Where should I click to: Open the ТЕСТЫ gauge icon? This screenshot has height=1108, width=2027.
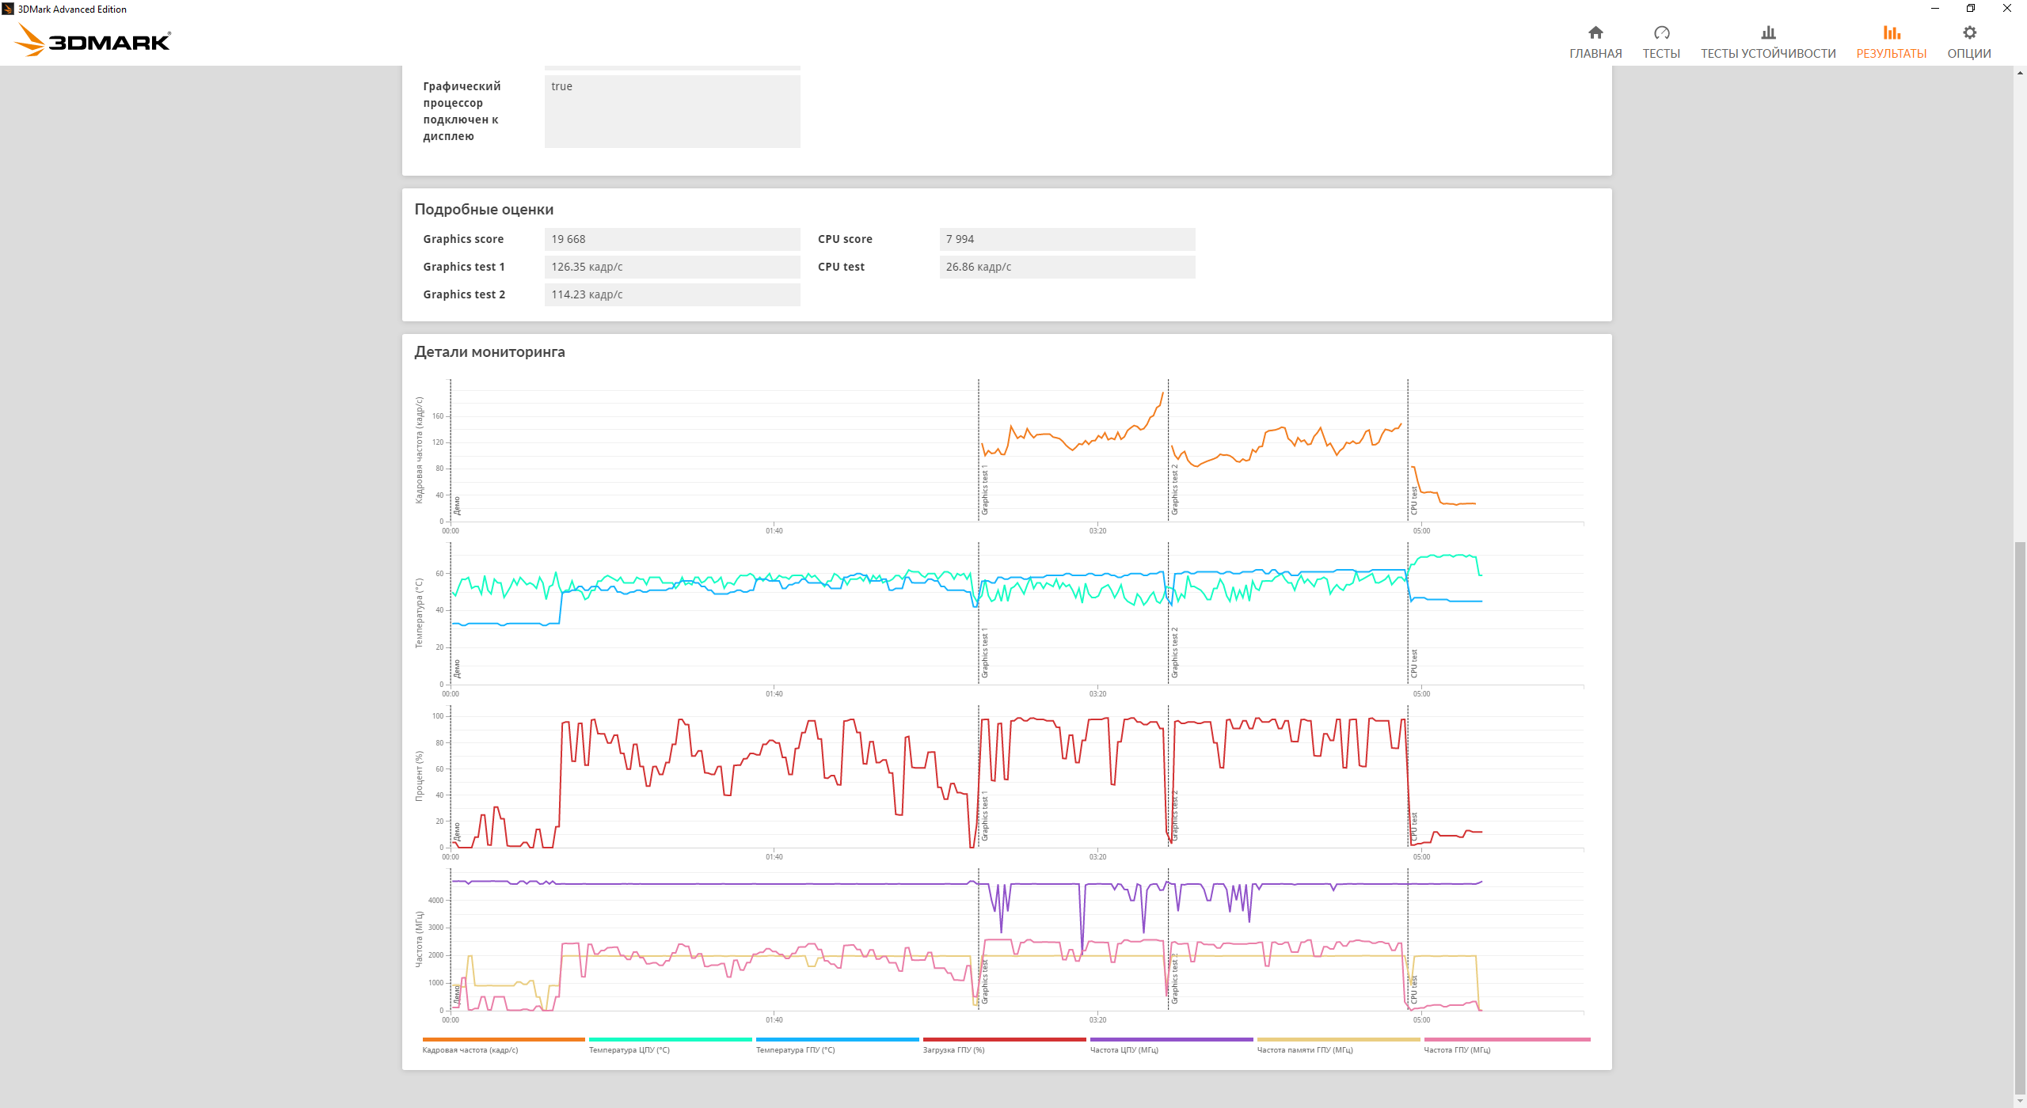point(1661,32)
